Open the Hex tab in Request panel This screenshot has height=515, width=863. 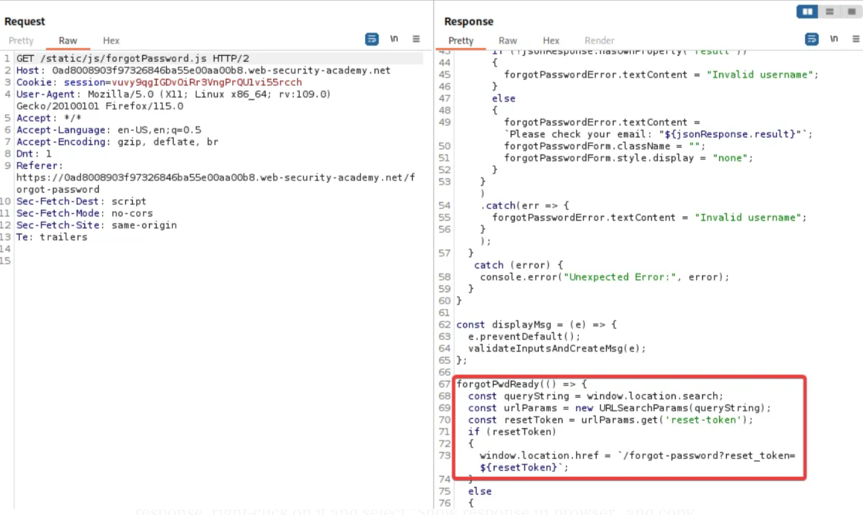111,41
